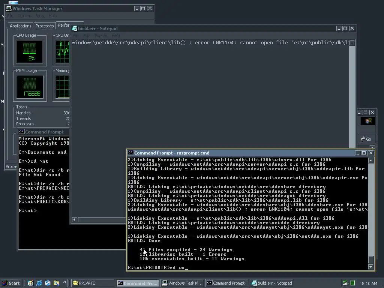This screenshot has height=288, width=384.
Task: Click the Windows flag throbber logo
Action: 368,121
